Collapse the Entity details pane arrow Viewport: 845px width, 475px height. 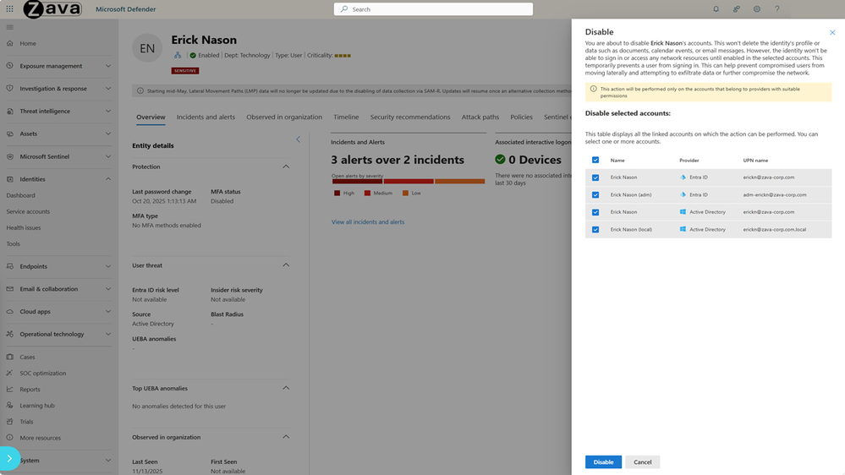[x=298, y=139]
